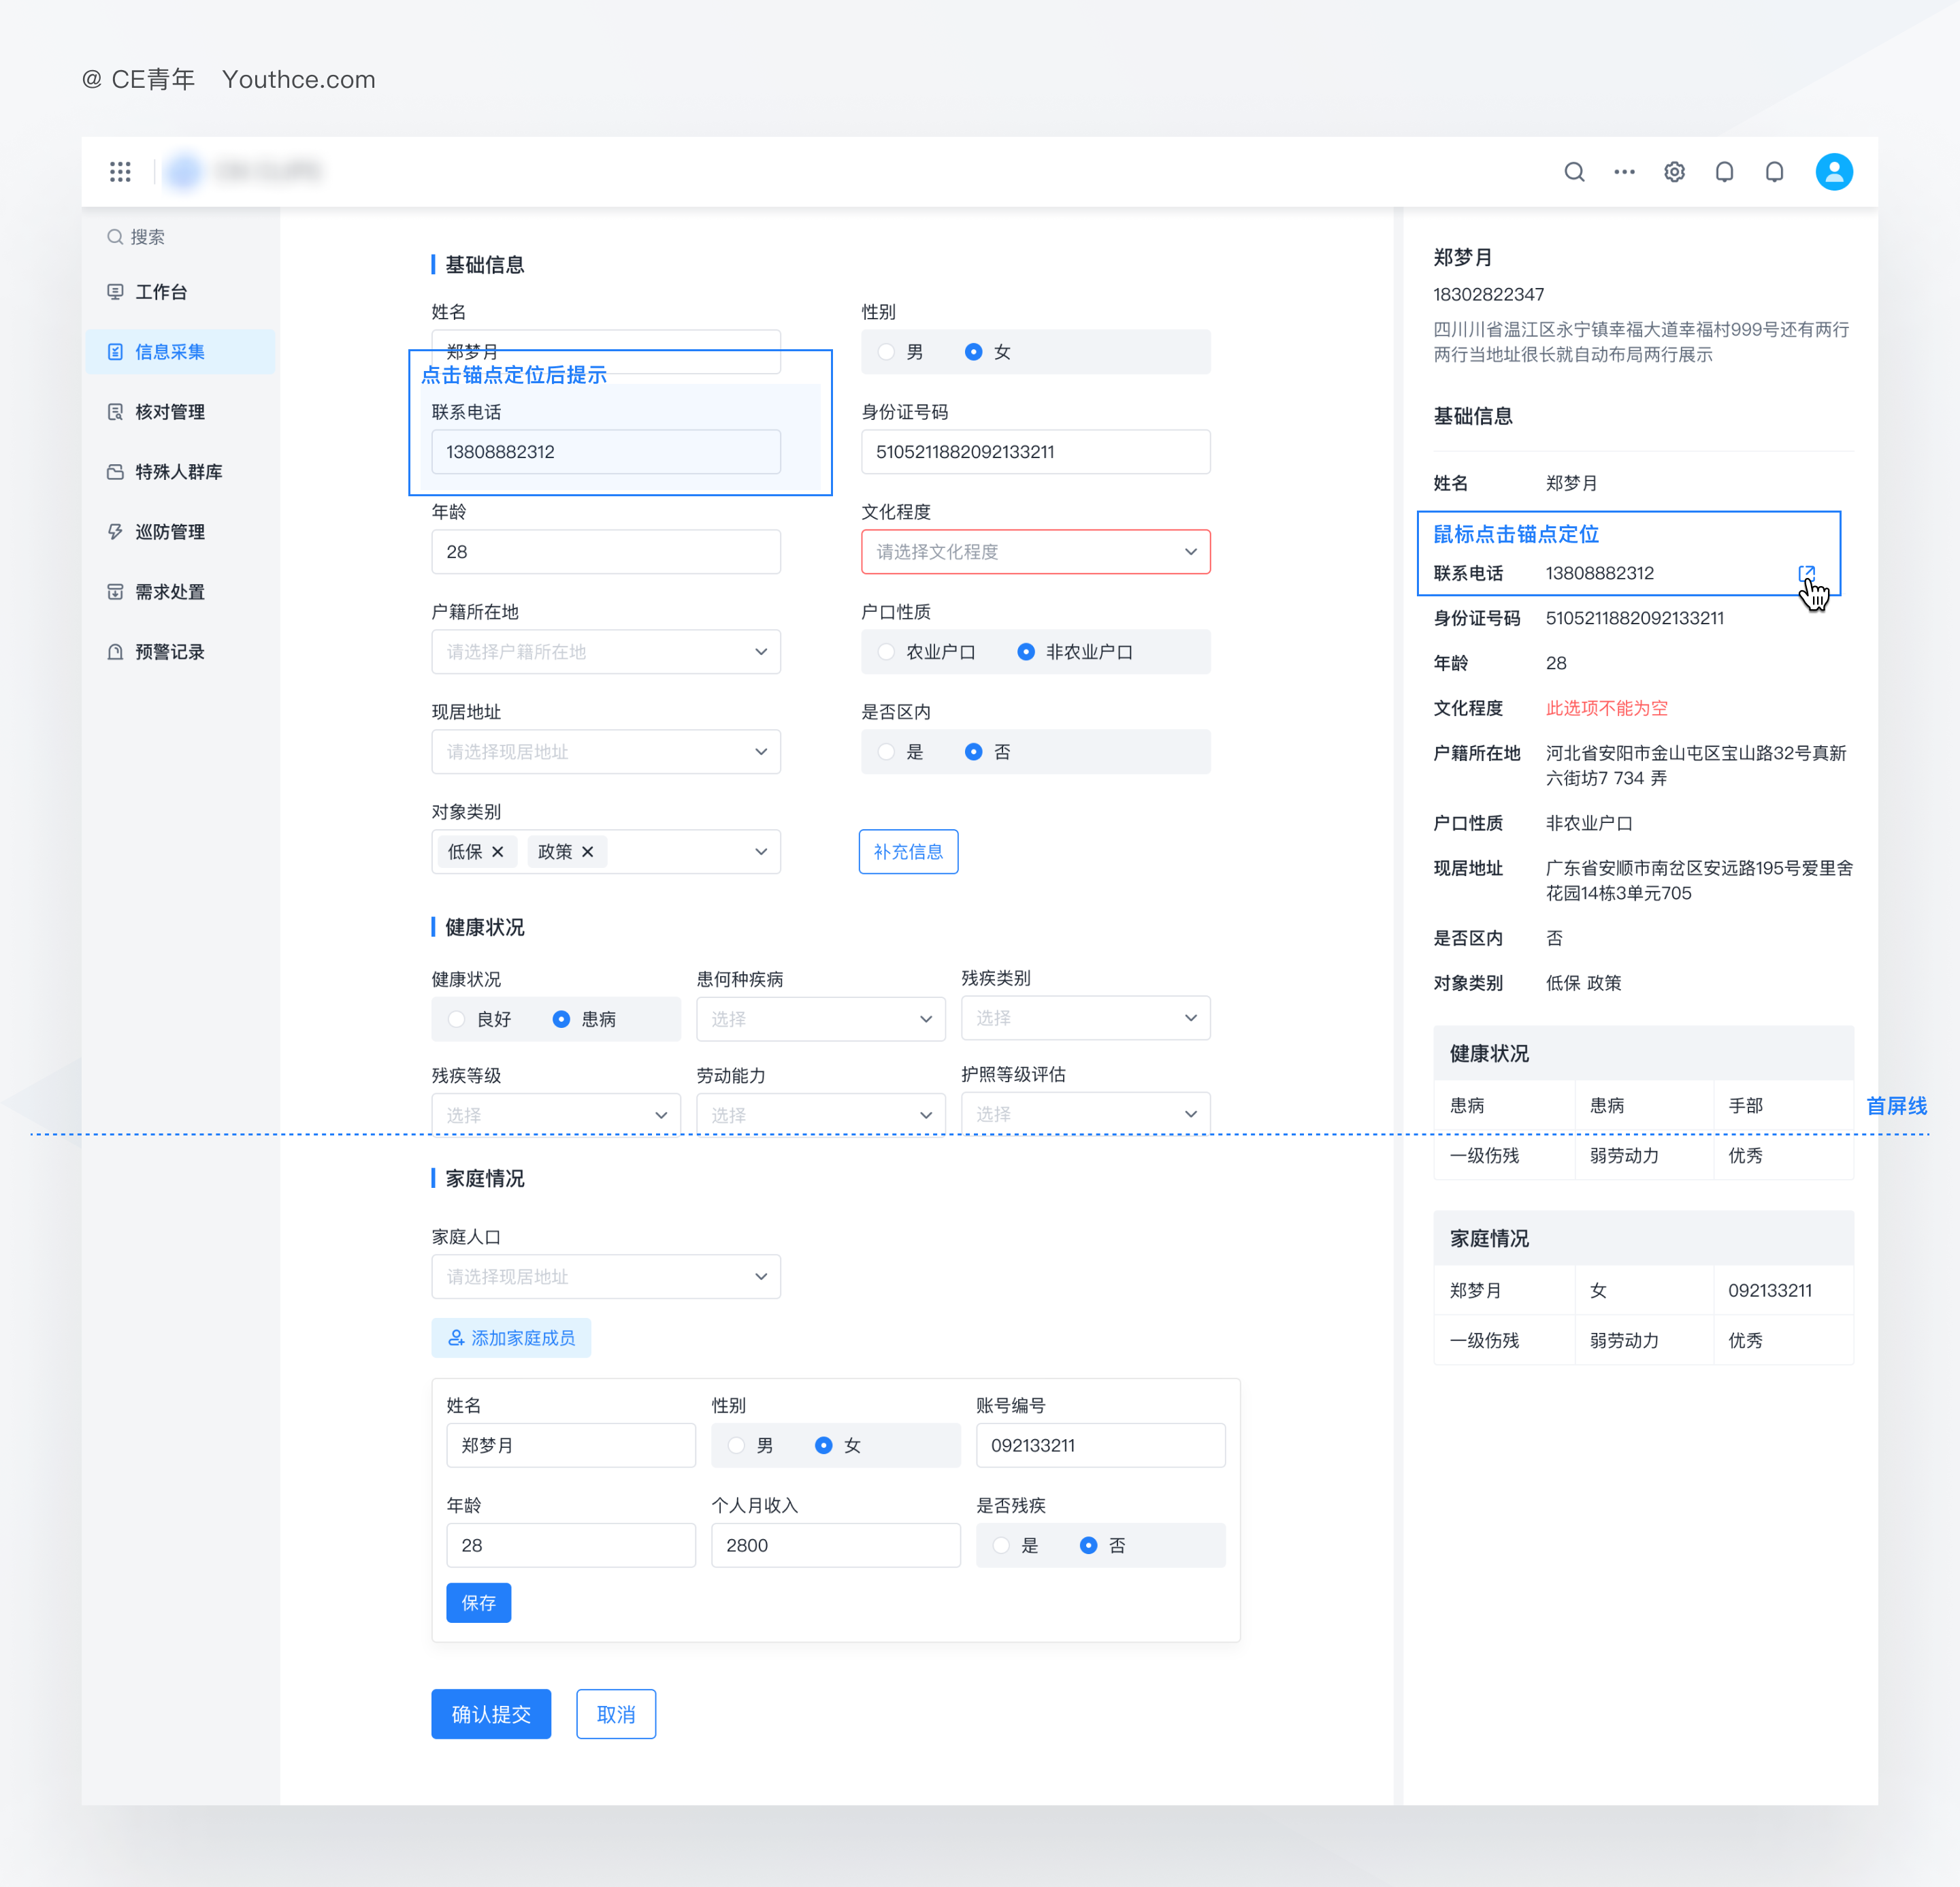Click the family member 年龄 input
The height and width of the screenshot is (1887, 1960).
pos(571,1546)
